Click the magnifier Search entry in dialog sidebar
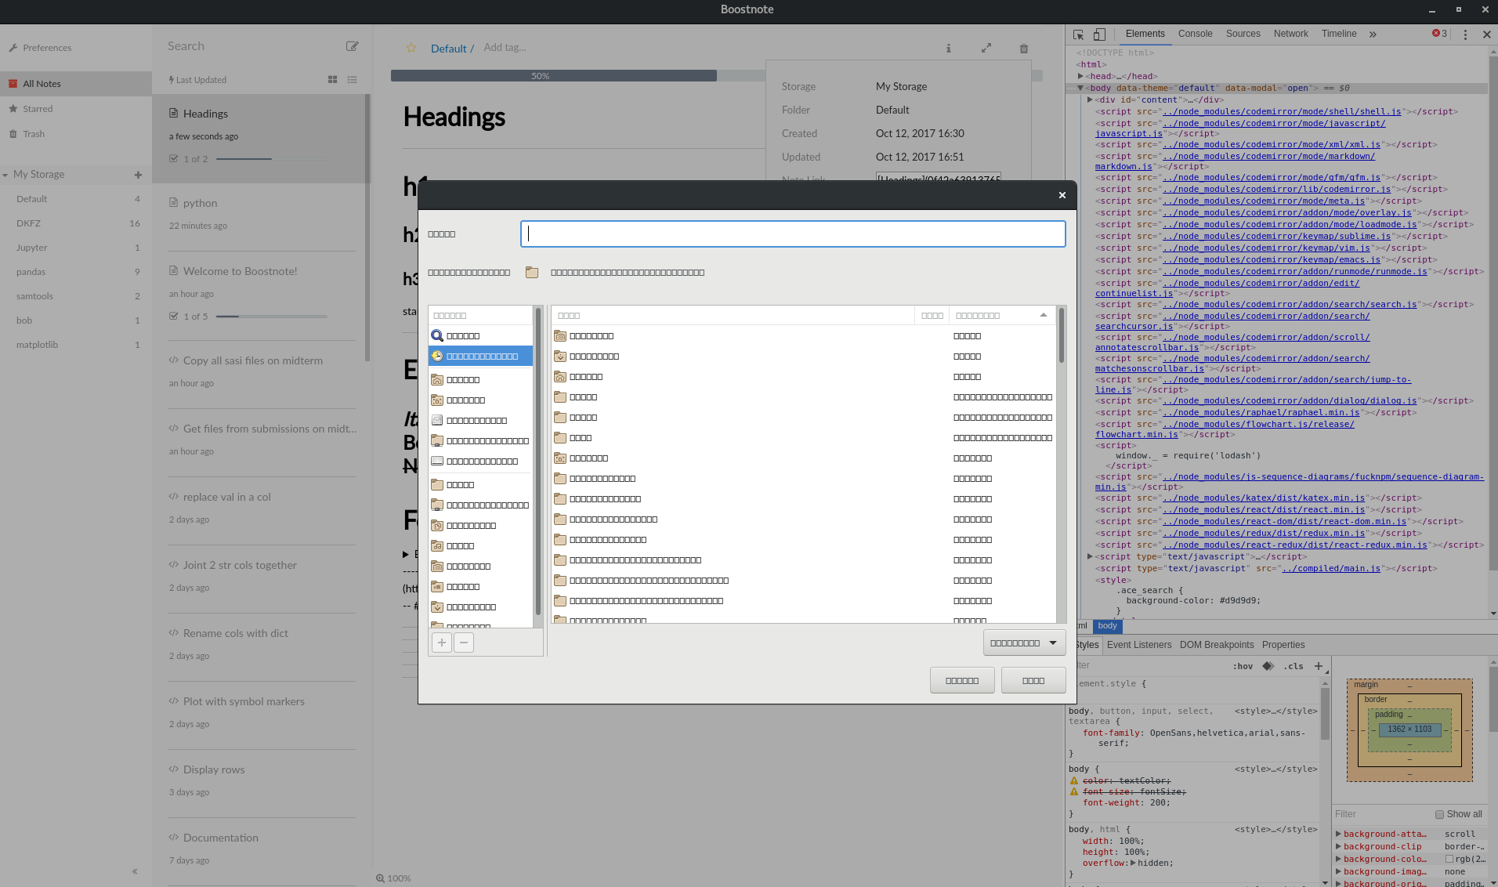The width and height of the screenshot is (1498, 887). 480,335
